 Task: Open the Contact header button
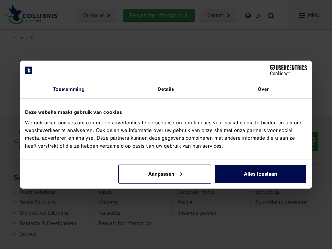pos(219,15)
